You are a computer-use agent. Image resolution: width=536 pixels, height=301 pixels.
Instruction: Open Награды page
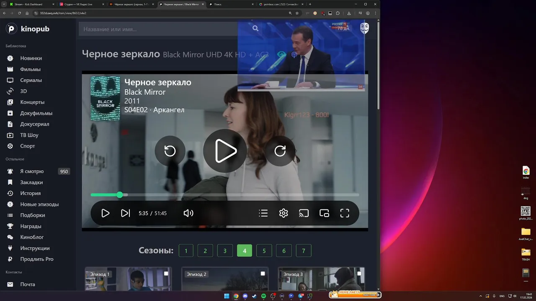click(x=31, y=226)
